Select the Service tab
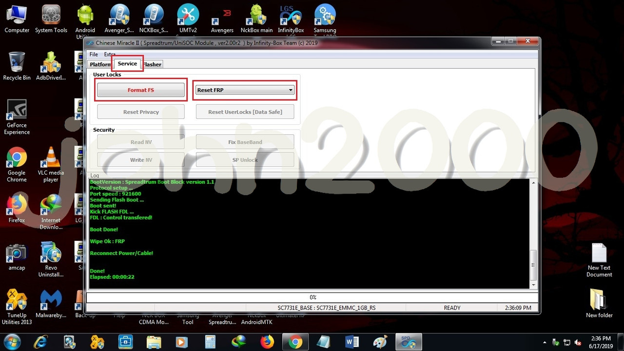This screenshot has width=624, height=351. (127, 64)
